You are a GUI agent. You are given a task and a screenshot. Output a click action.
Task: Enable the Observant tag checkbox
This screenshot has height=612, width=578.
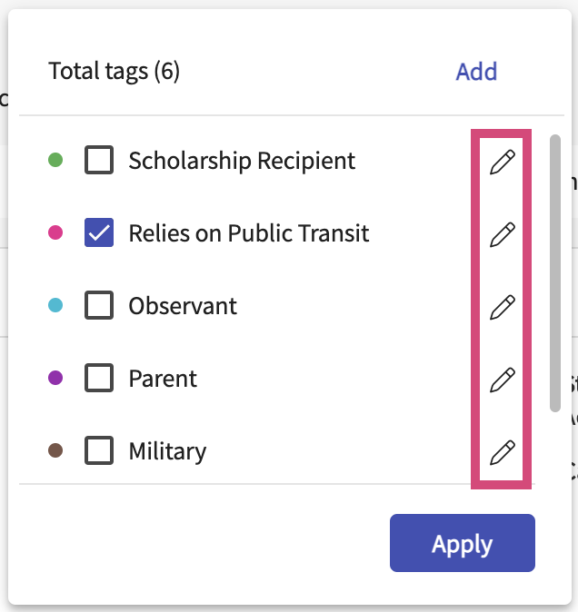tap(99, 305)
